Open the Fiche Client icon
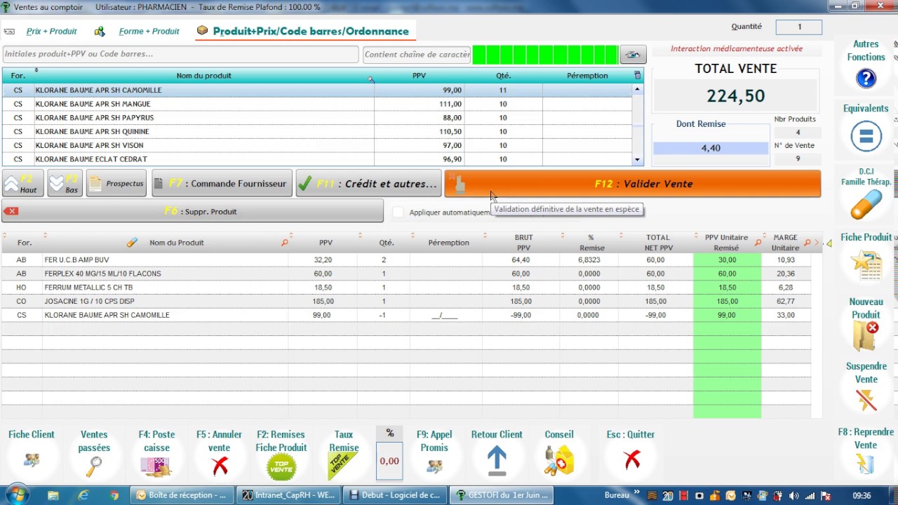The height and width of the screenshot is (505, 898). click(32, 461)
